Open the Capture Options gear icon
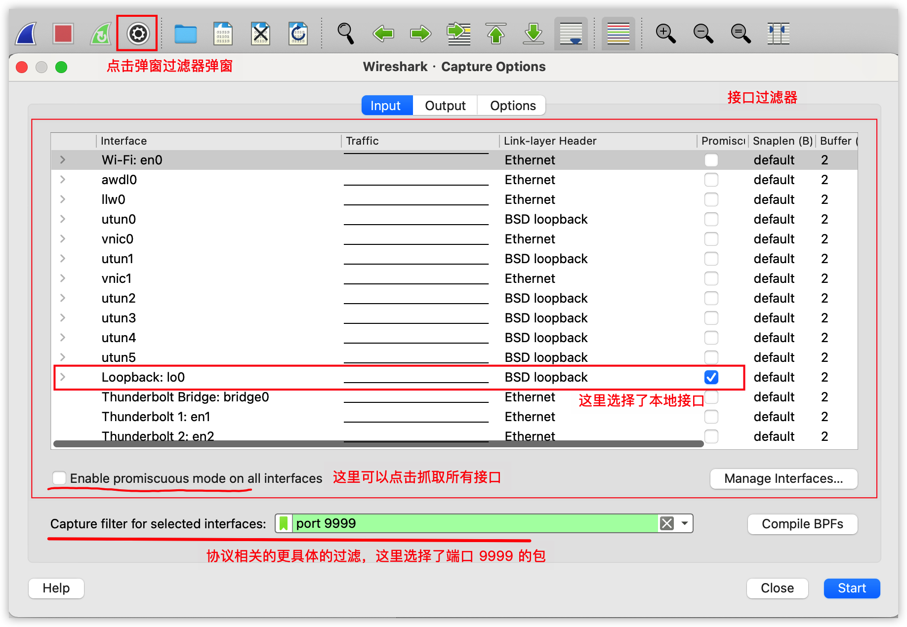The width and height of the screenshot is (907, 627). click(x=137, y=33)
